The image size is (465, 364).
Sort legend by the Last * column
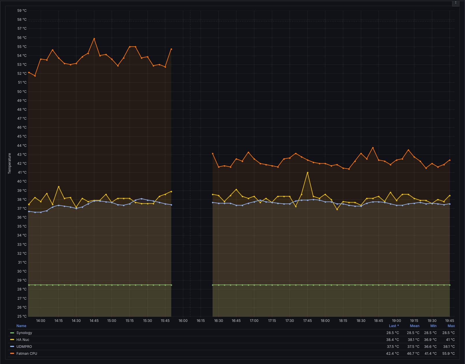pyautogui.click(x=394, y=326)
